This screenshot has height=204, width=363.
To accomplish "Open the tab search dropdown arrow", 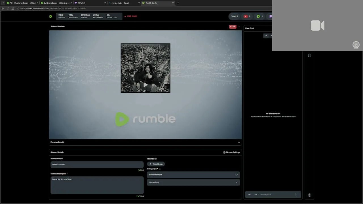I will (3, 3).
